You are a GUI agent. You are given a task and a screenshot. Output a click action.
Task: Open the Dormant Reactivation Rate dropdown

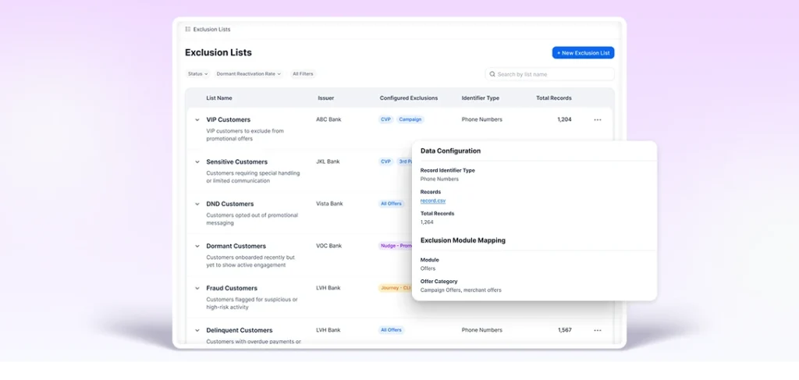coord(249,74)
